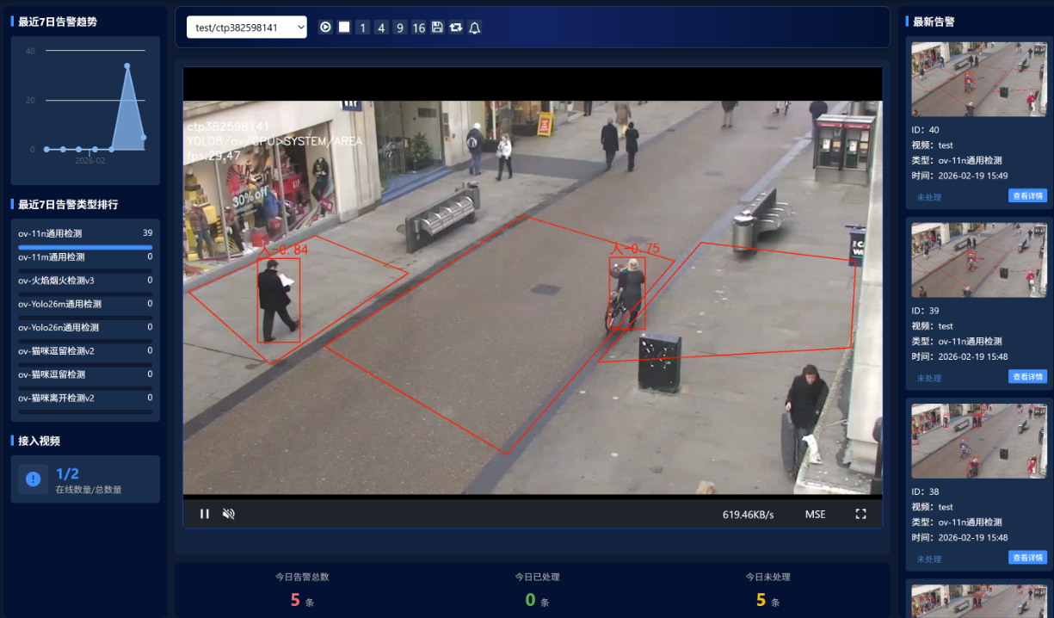View details of alarm ID 39

tap(1027, 376)
